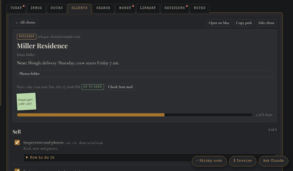293x171 pixels.
Task: Click the Dana Miller contact name
Action: [x=26, y=55]
